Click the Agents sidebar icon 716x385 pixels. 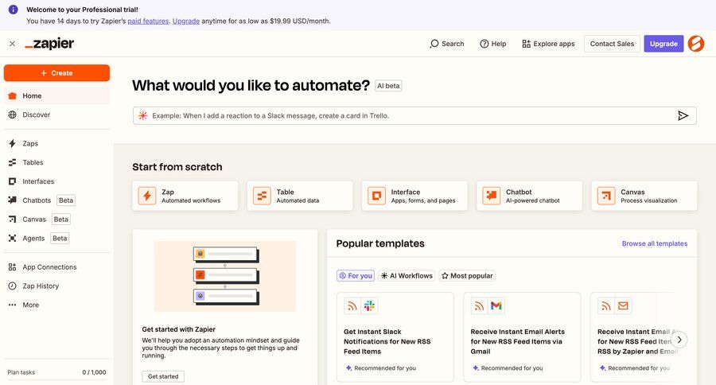coord(12,238)
